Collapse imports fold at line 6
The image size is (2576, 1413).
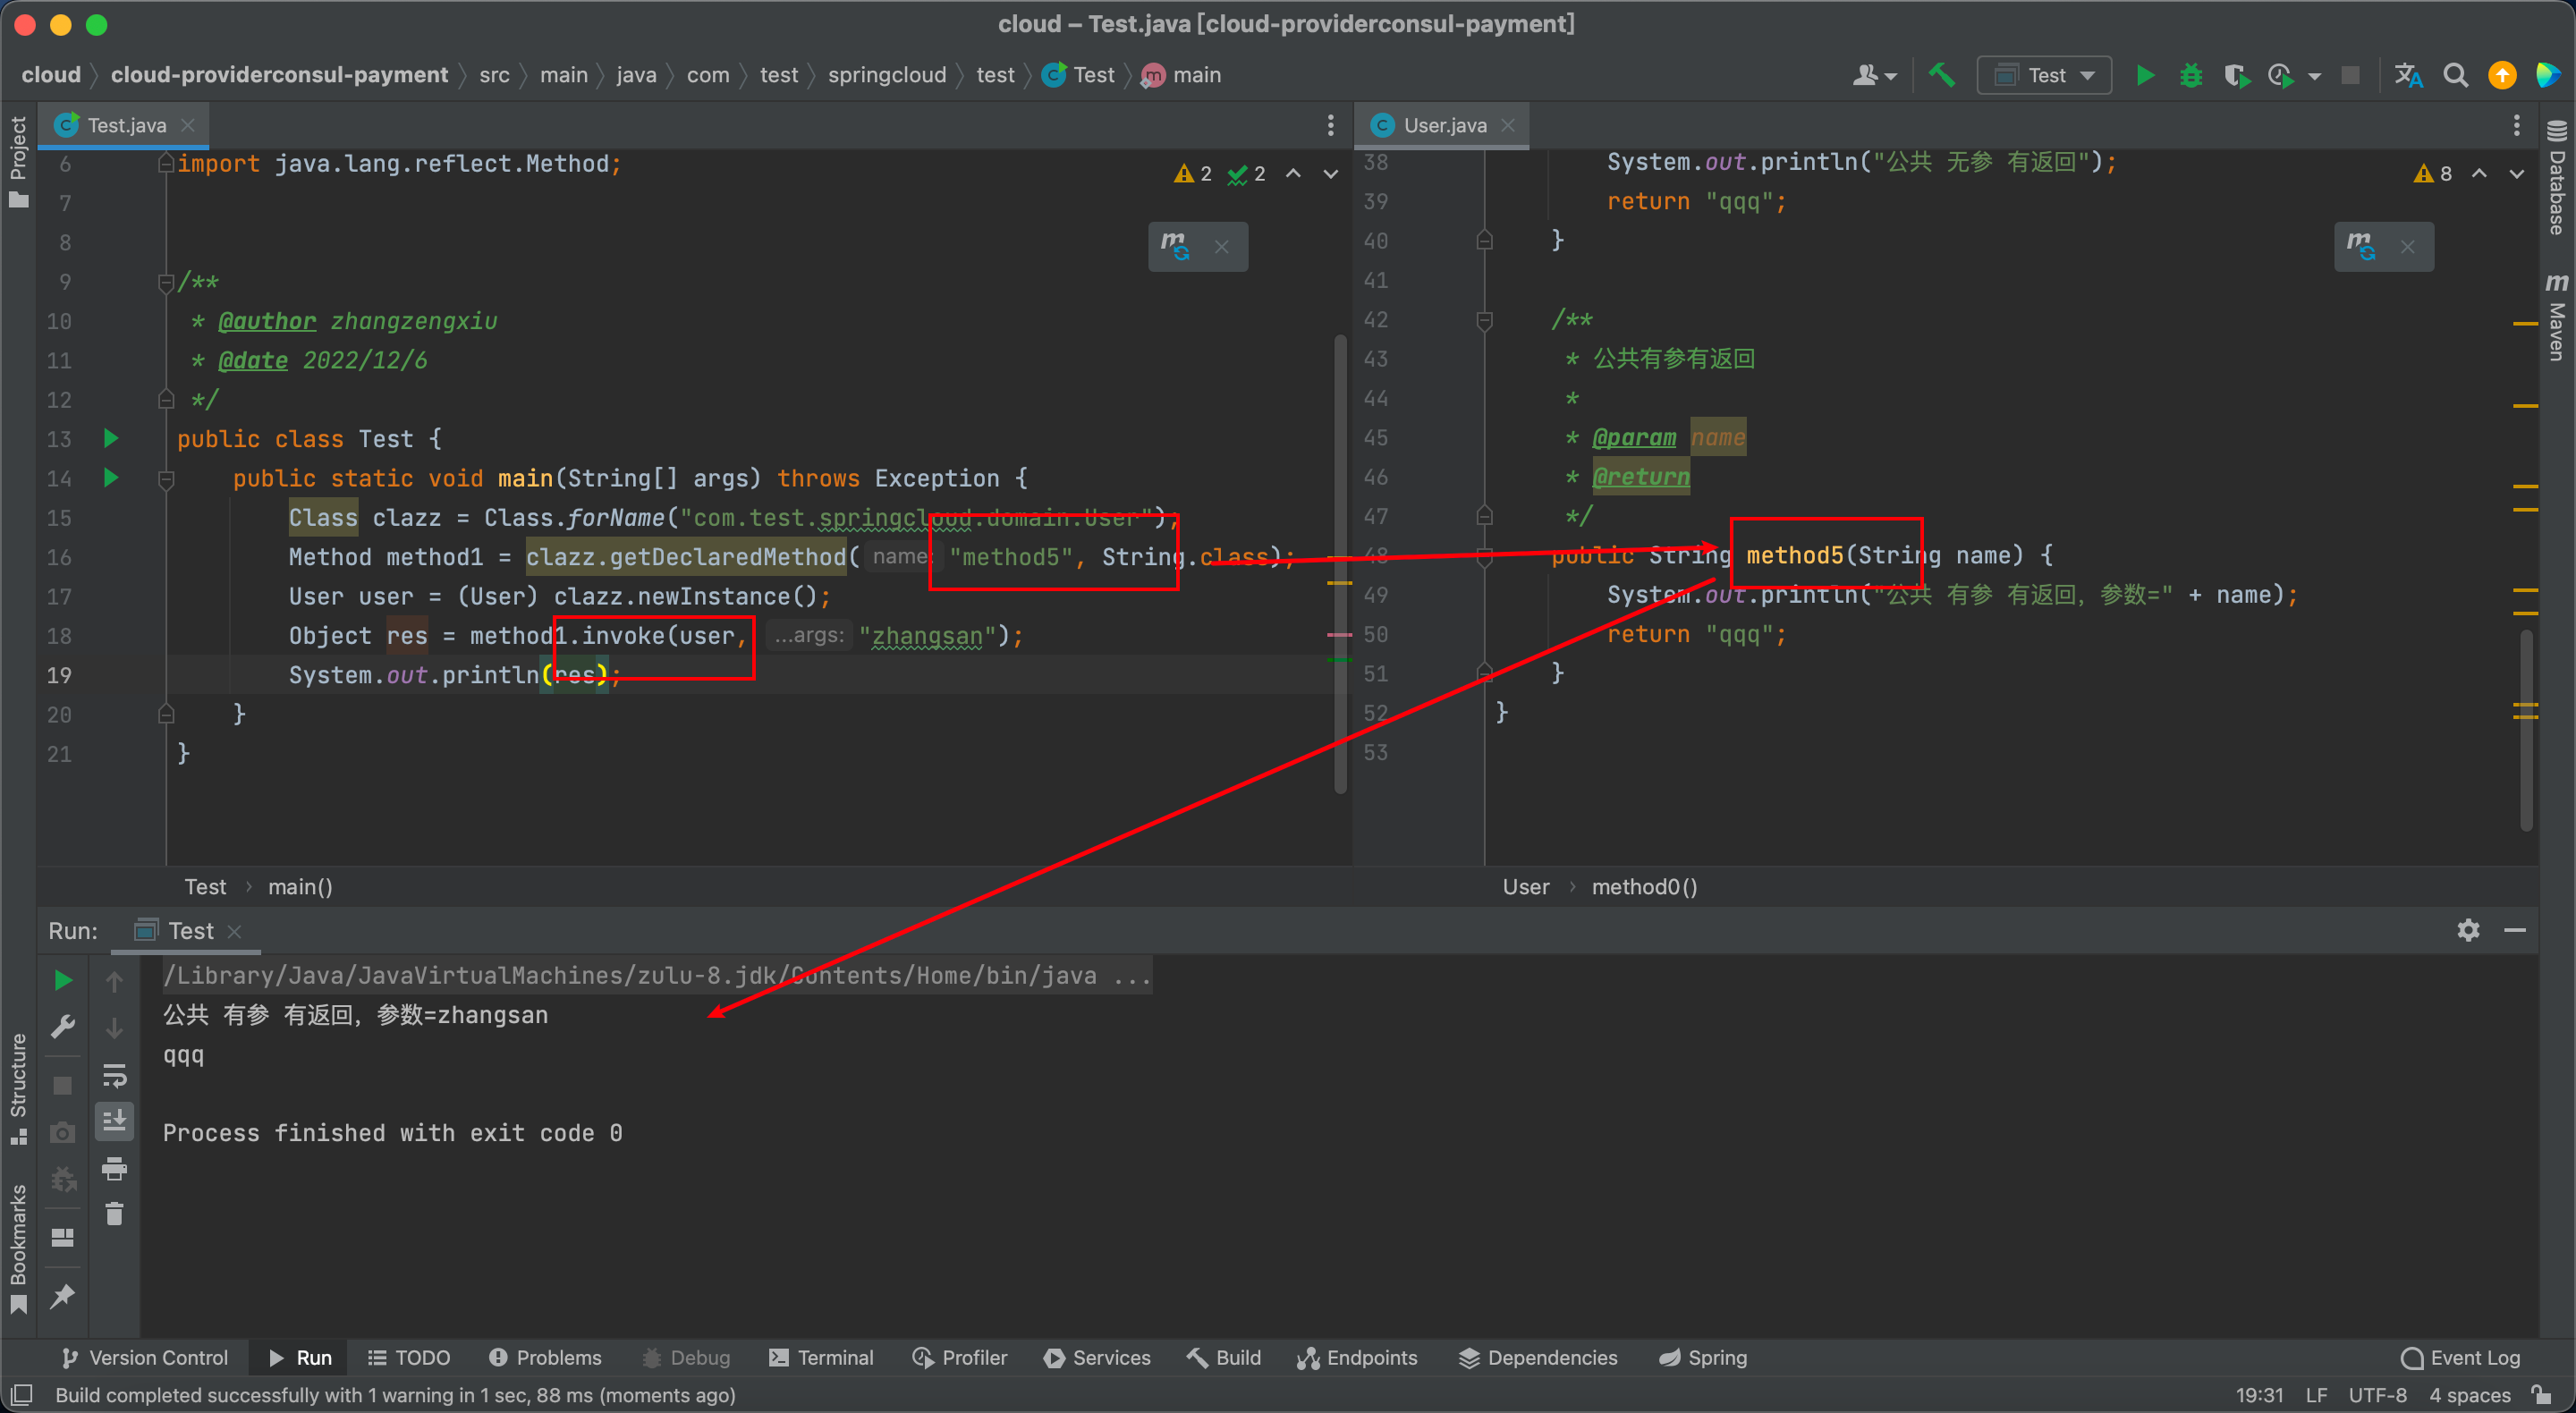pyautogui.click(x=166, y=164)
